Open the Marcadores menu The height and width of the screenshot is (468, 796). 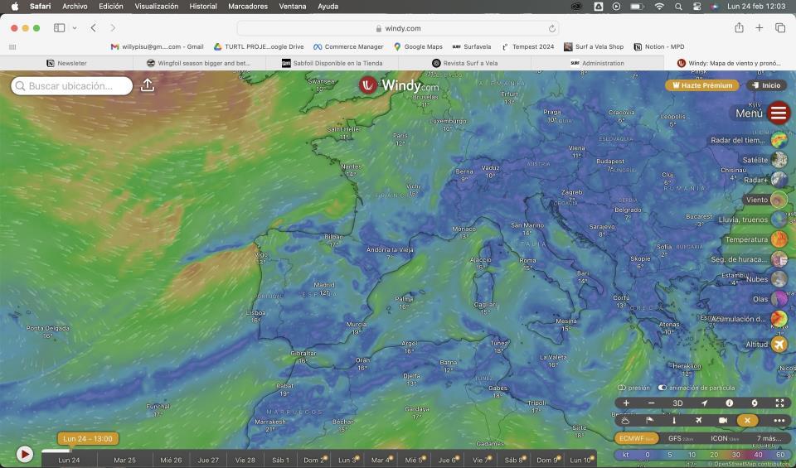[x=248, y=7]
